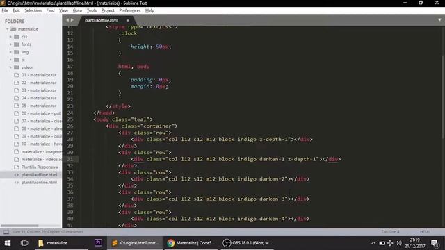The height and width of the screenshot is (250, 445).
Task: Place cursor on line 31 gutter number
Action: tap(70, 159)
